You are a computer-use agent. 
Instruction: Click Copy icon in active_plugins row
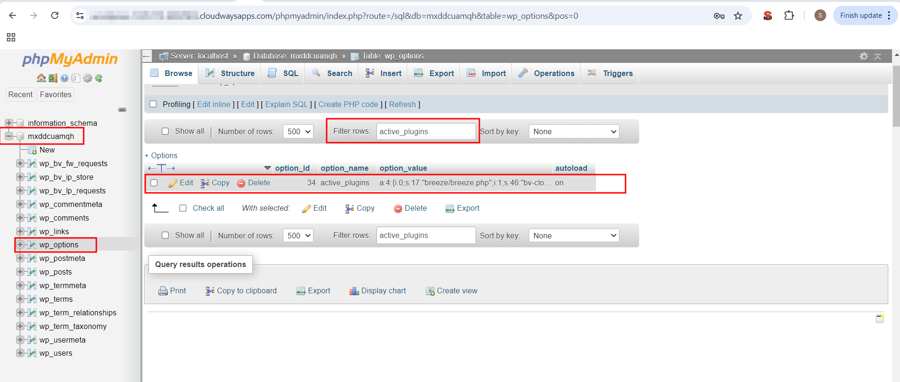tap(205, 183)
